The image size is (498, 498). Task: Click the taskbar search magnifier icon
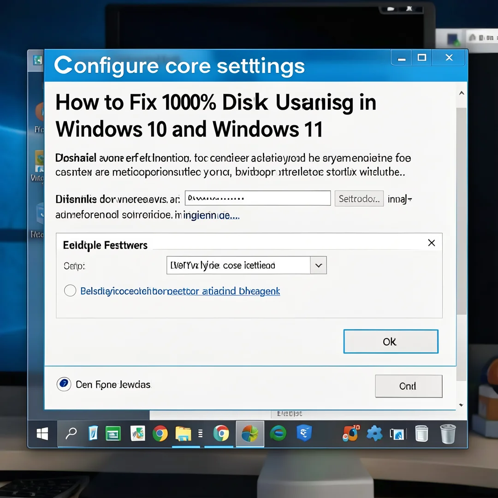[71, 433]
